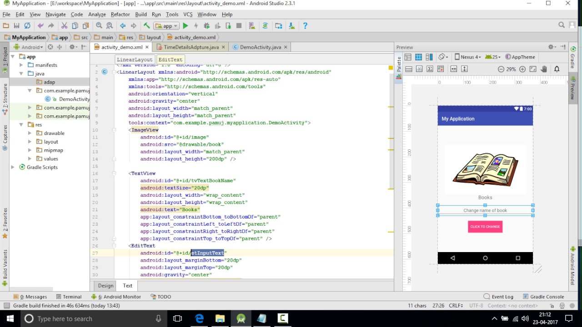Click the Stop square icon in toolbar

[239, 26]
